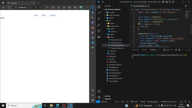The image size is (192, 108).
Task: Change CRLF end of line sequence
Action: click(122, 102)
